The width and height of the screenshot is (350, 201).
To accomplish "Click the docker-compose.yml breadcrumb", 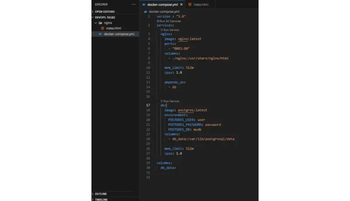I will coord(164,12).
